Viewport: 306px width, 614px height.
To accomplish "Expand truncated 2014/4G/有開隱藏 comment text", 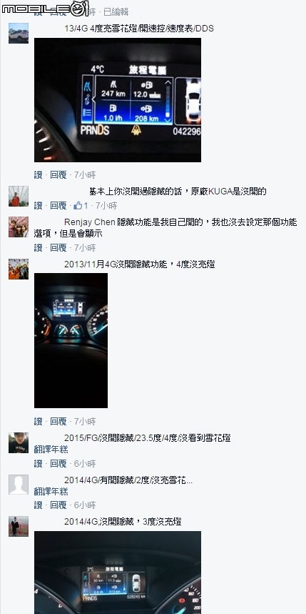I will click(x=189, y=480).
